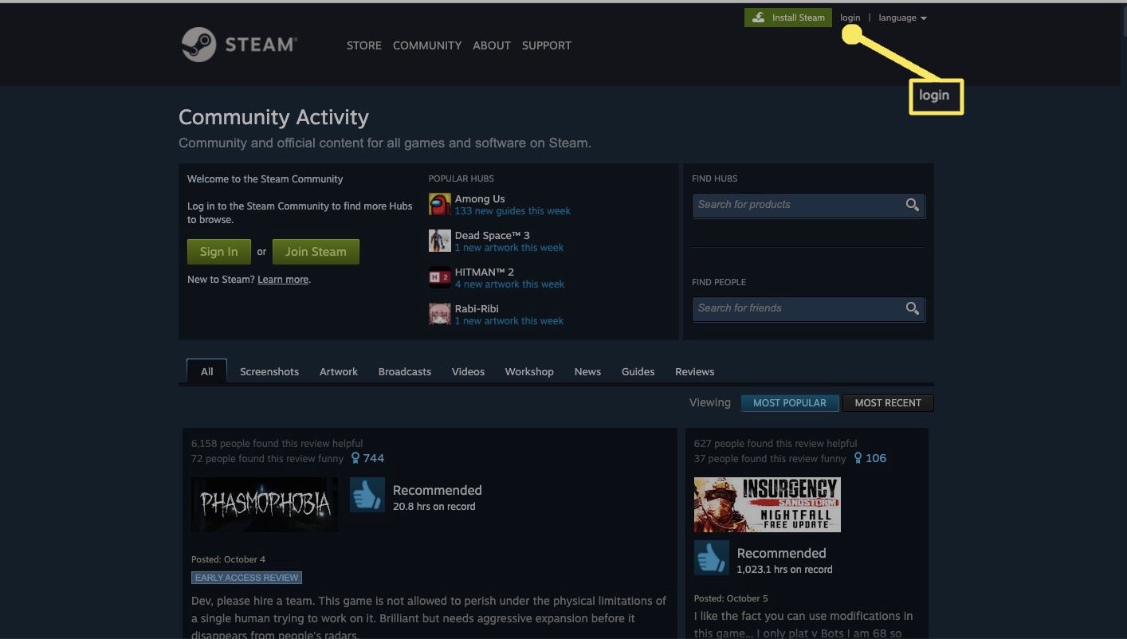Click the award ribbon icon beside 106
Image resolution: width=1127 pixels, height=639 pixels.
pyautogui.click(x=858, y=458)
